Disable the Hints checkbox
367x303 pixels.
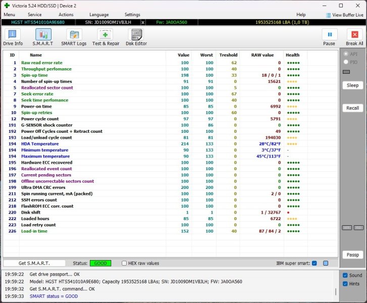pos(345,284)
